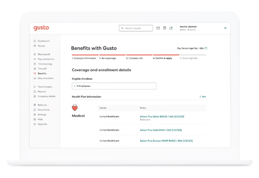Click the Dashboard home icon
Screen dimensions: 259x178
(x=35, y=41)
